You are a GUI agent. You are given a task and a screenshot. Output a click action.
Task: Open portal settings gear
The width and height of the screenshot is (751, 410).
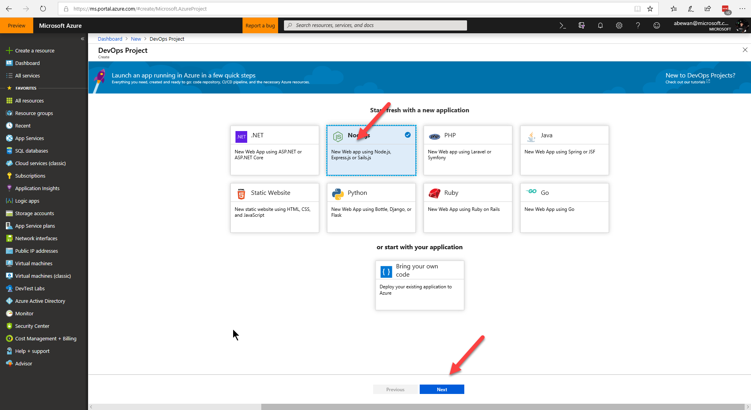pos(619,25)
